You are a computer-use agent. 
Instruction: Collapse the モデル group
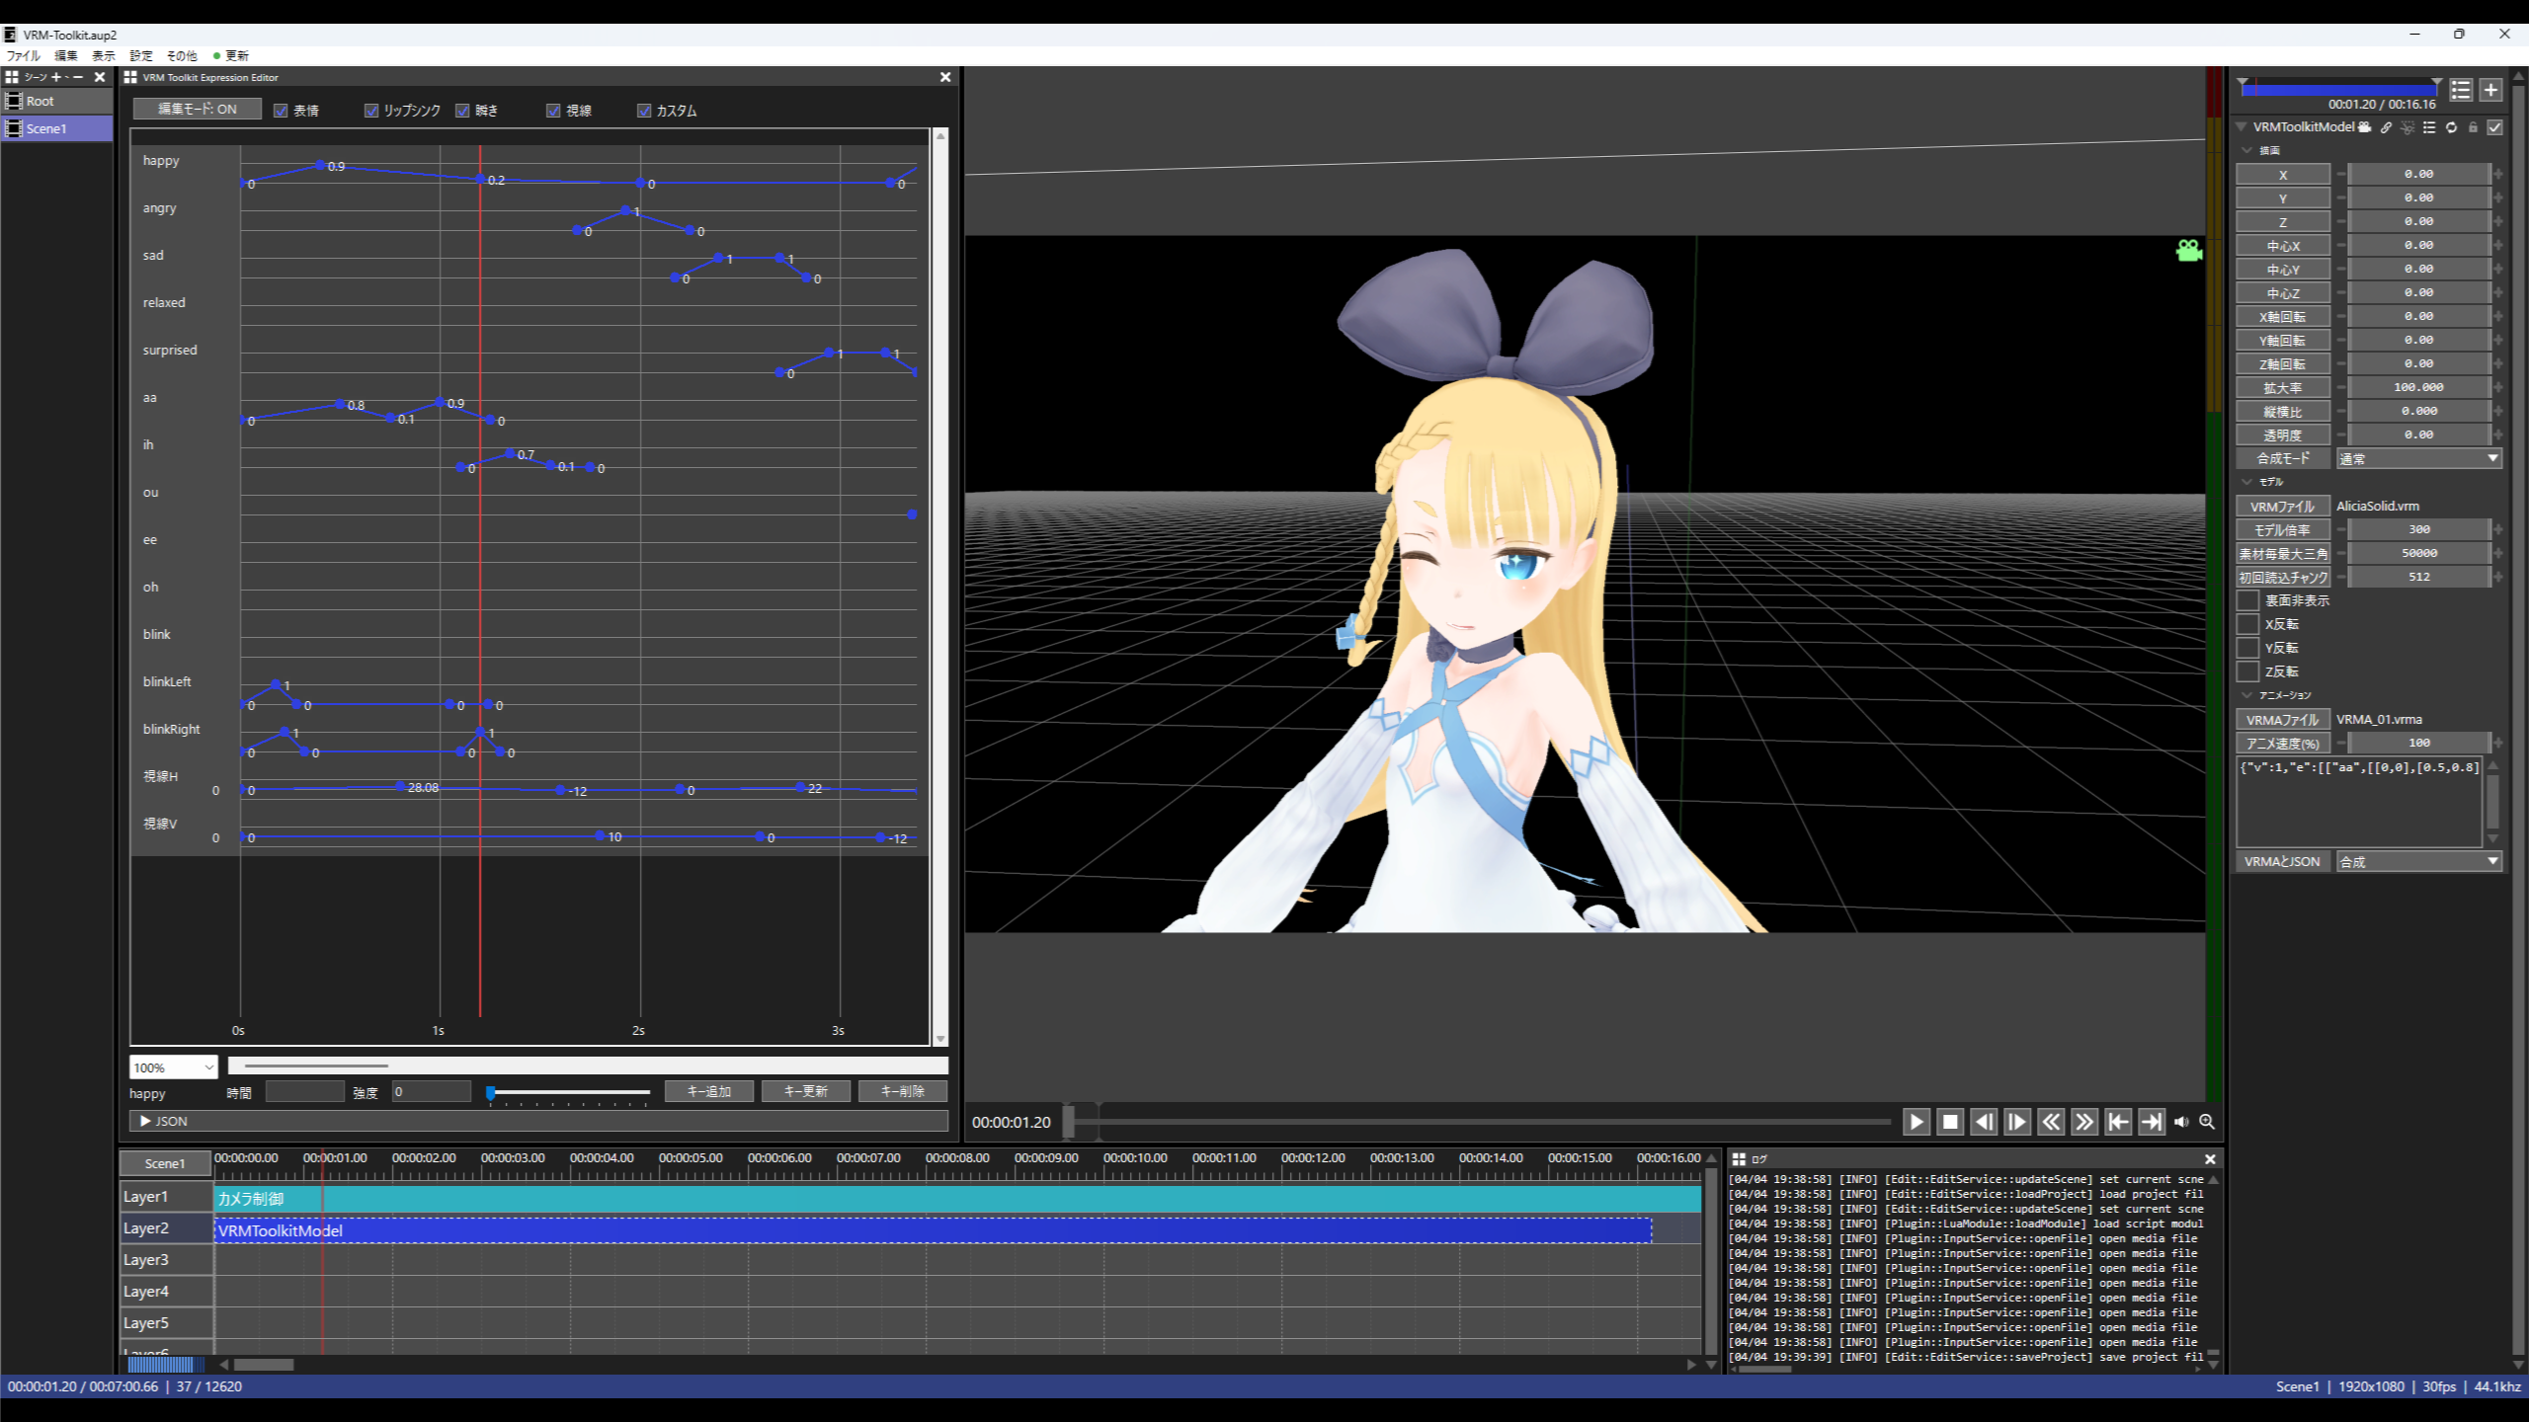tap(2247, 482)
